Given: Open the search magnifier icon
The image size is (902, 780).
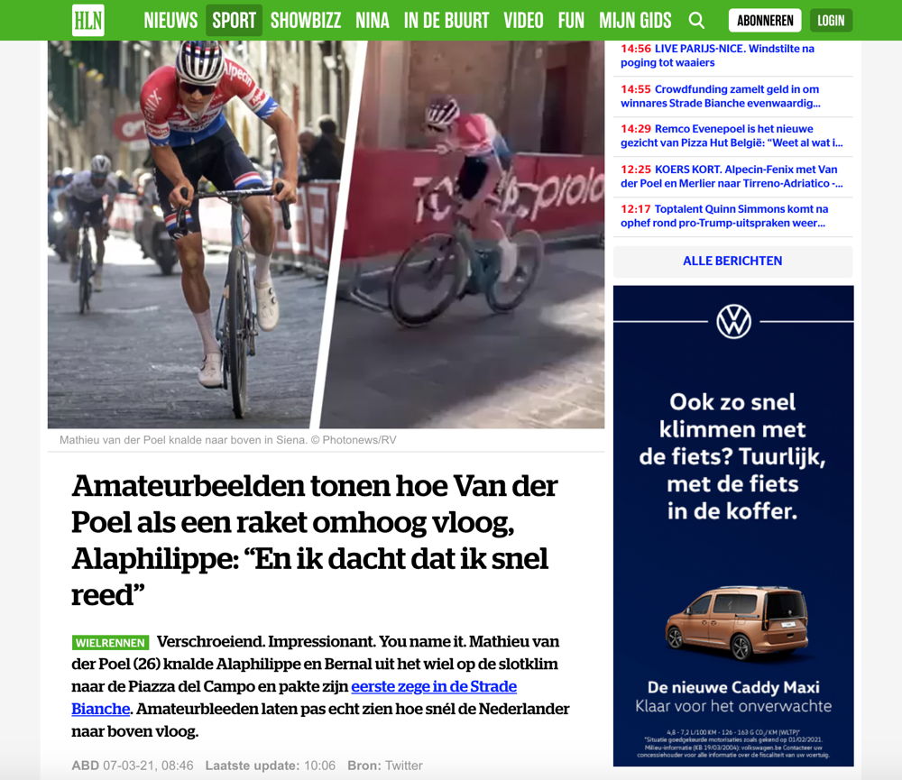Looking at the screenshot, I should 696,21.
